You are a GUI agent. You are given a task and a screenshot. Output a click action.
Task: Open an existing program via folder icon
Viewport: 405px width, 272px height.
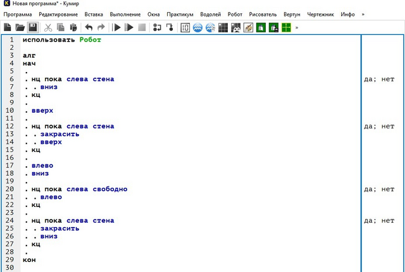pyautogui.click(x=20, y=27)
